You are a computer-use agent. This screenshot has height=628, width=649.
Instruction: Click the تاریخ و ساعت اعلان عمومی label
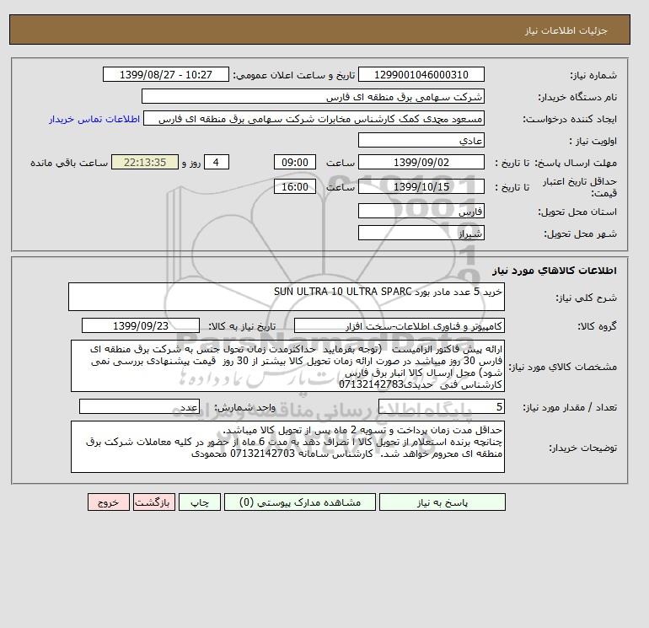(x=294, y=75)
